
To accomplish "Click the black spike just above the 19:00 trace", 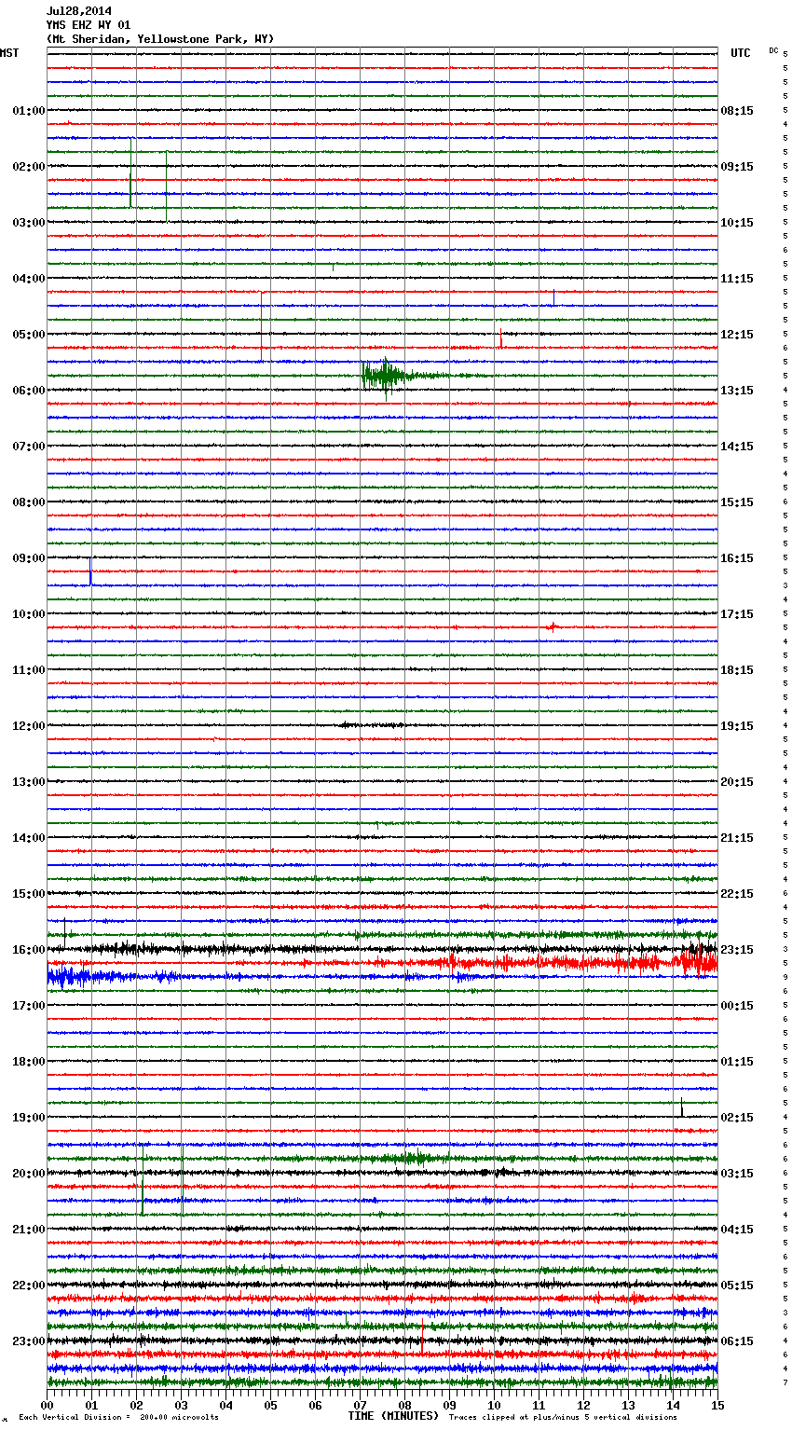I will (x=681, y=1107).
